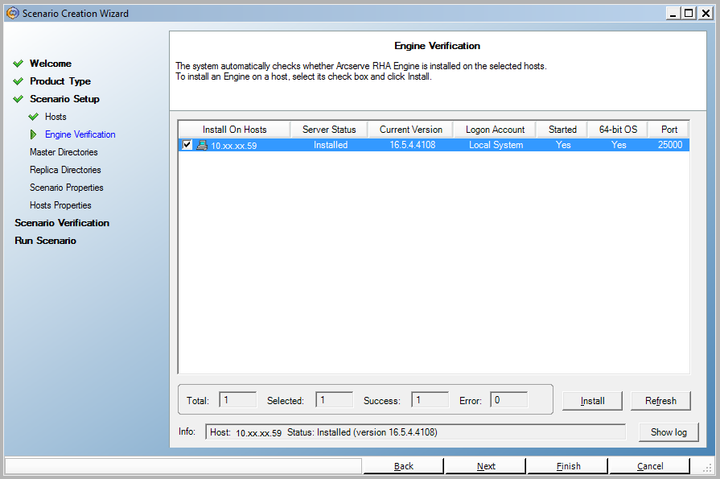Open the Hosts Properties step
The image size is (720, 479).
click(x=60, y=205)
